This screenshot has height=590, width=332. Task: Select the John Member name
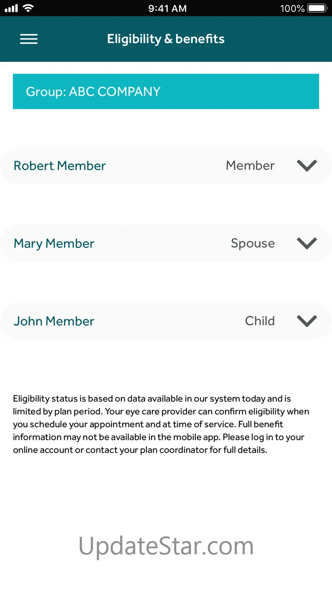(54, 321)
